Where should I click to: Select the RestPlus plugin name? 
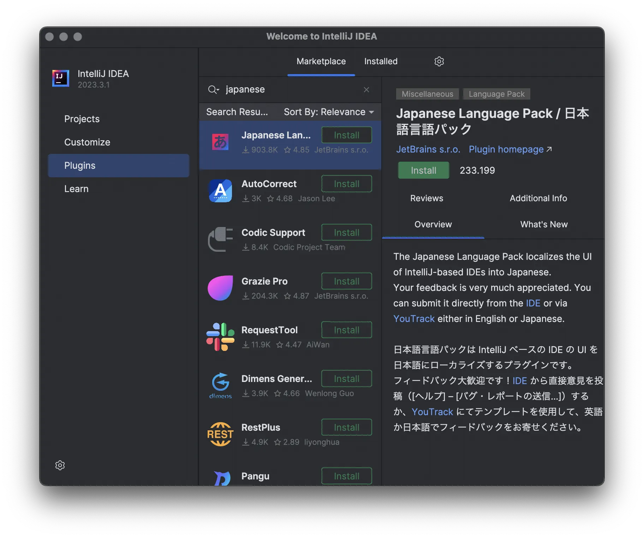261,428
